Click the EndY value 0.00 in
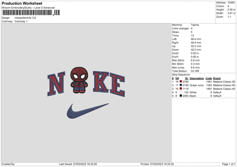 coord(195,57)
